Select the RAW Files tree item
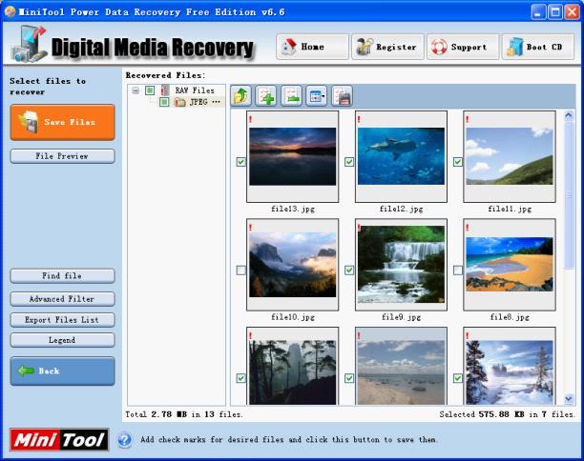584x461 pixels. (195, 90)
